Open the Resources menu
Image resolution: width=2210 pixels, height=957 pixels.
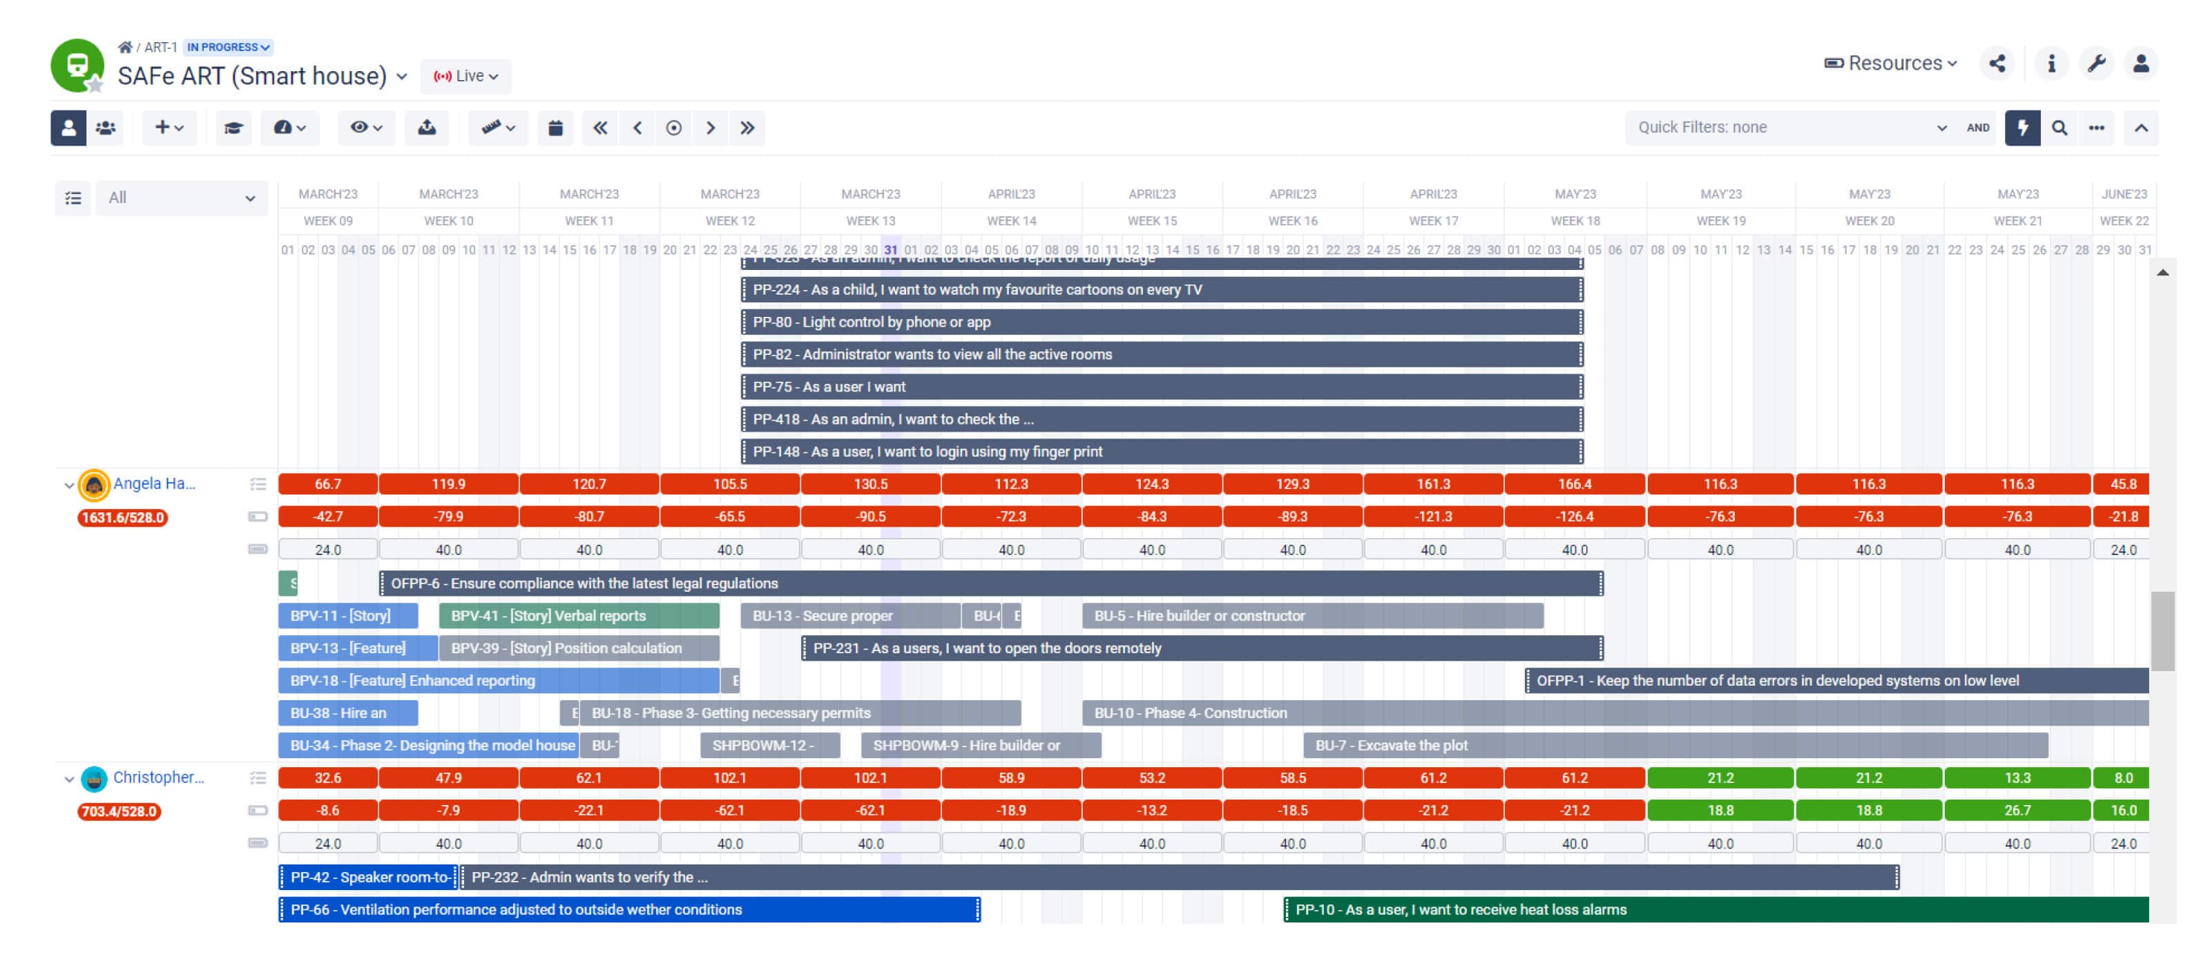1891,64
